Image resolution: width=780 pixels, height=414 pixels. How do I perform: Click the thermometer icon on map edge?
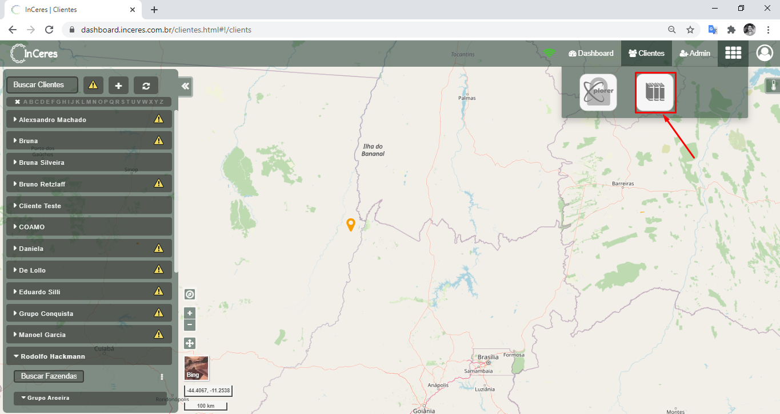(x=773, y=86)
